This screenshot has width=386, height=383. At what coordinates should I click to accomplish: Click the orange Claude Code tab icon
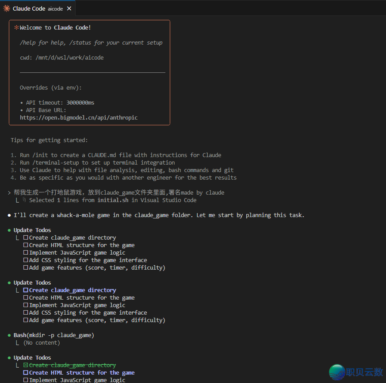[x=7, y=8]
